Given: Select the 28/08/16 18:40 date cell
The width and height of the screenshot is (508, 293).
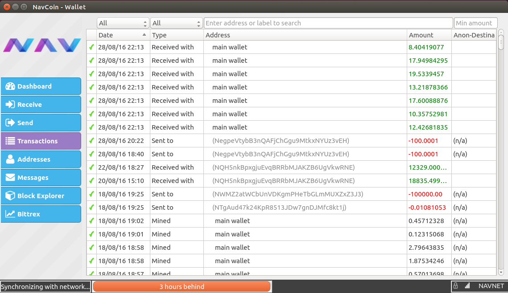Looking at the screenshot, I should click(123, 154).
